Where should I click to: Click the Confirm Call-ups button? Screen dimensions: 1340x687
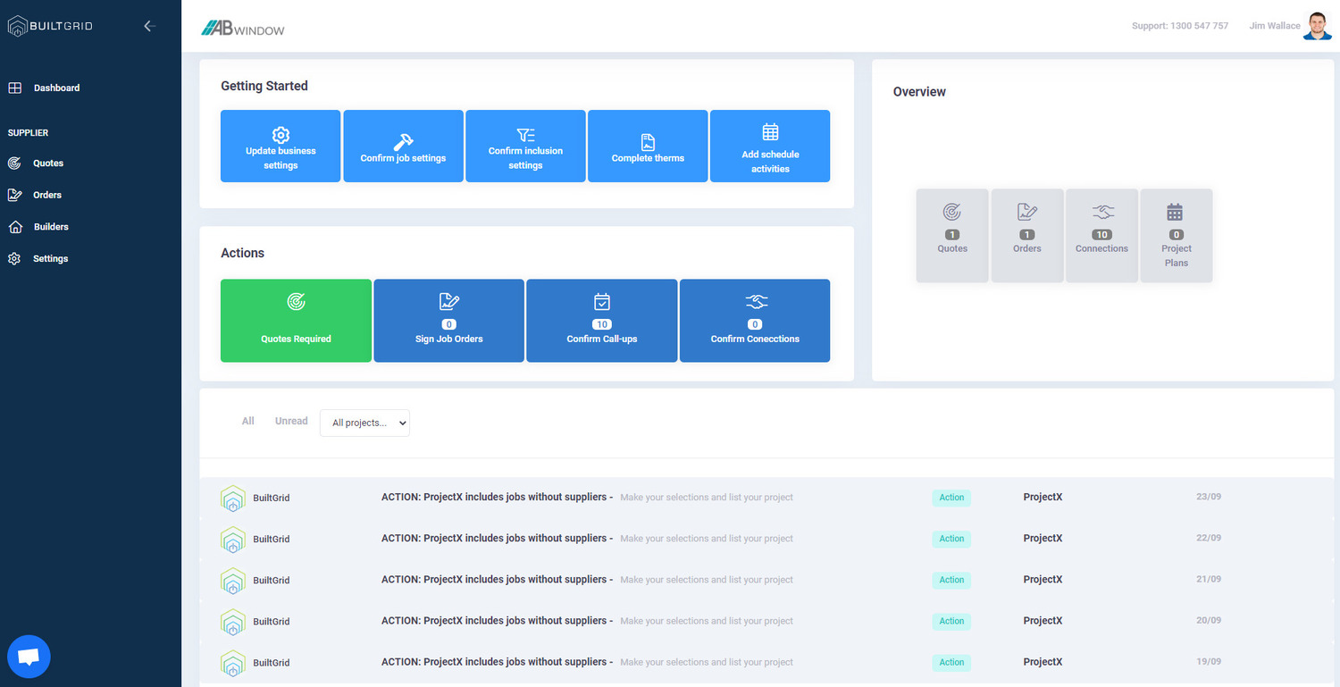(601, 321)
